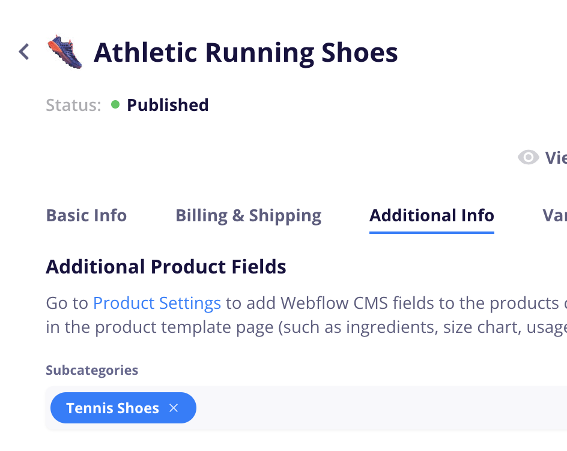Follow the Product Settings link

coord(157,303)
